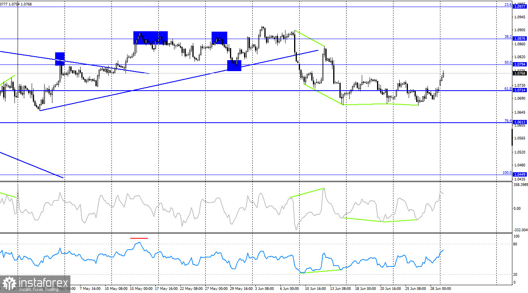Click the 10 May 08:00 time label
The image size is (528, 293).
tap(115, 289)
